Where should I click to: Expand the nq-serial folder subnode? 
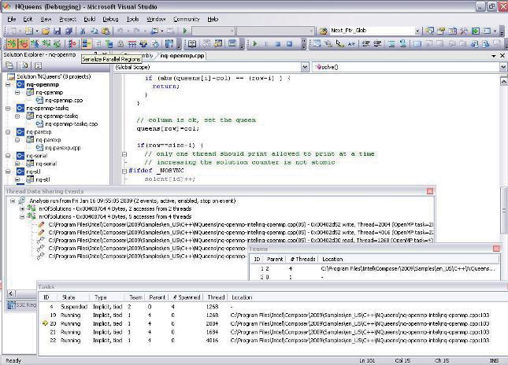tap(17, 164)
